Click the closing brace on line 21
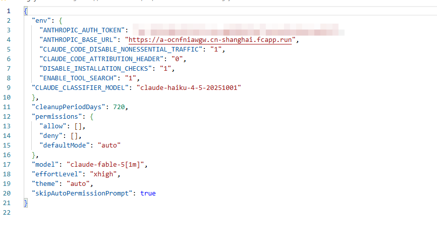Screen dimensions: 437x244 click(x=26, y=203)
